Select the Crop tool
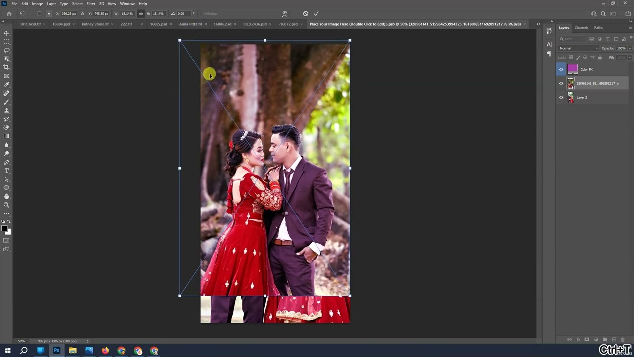The height and width of the screenshot is (357, 634). (x=6, y=67)
